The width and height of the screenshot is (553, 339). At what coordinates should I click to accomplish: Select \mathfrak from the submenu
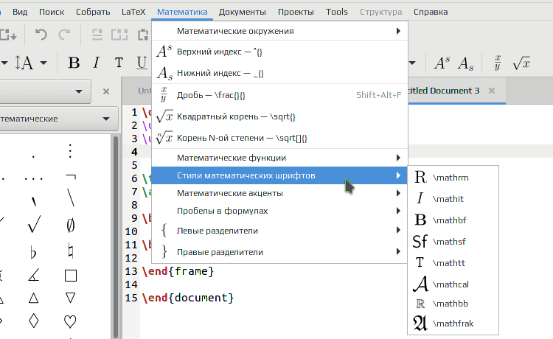(453, 324)
